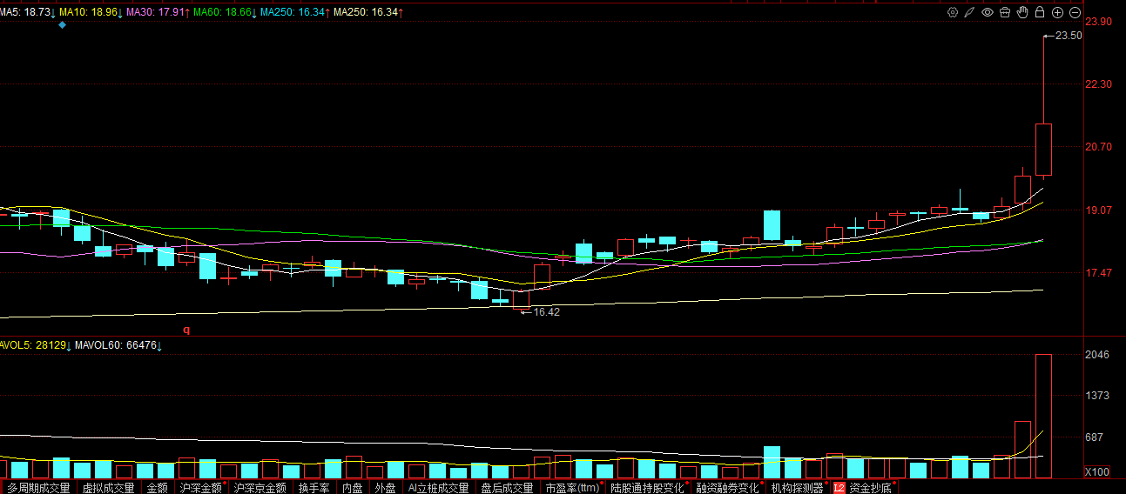The image size is (1126, 494).
Task: Toggle the eye visibility icon
Action: 988,12
